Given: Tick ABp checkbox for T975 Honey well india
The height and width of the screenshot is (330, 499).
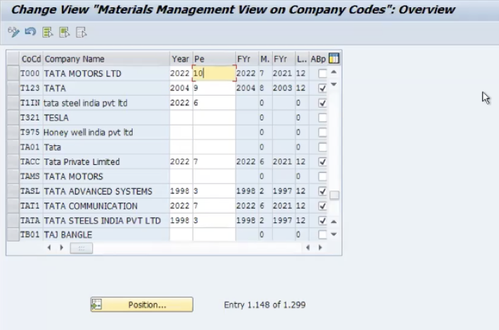Looking at the screenshot, I should tap(323, 132).
